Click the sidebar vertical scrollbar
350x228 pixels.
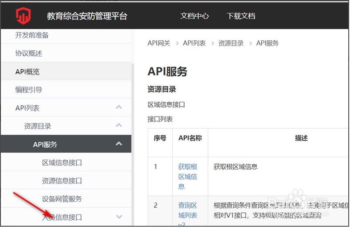tap(133, 145)
